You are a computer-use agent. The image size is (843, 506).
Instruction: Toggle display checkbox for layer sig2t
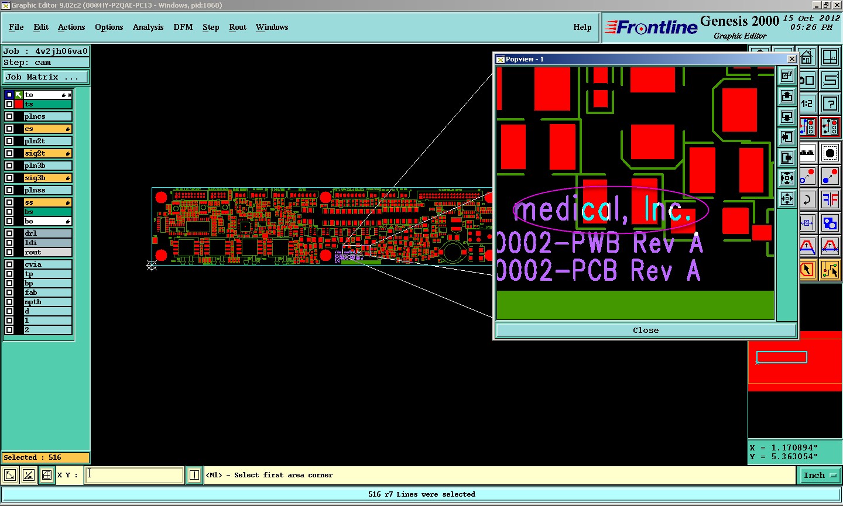[x=9, y=153]
